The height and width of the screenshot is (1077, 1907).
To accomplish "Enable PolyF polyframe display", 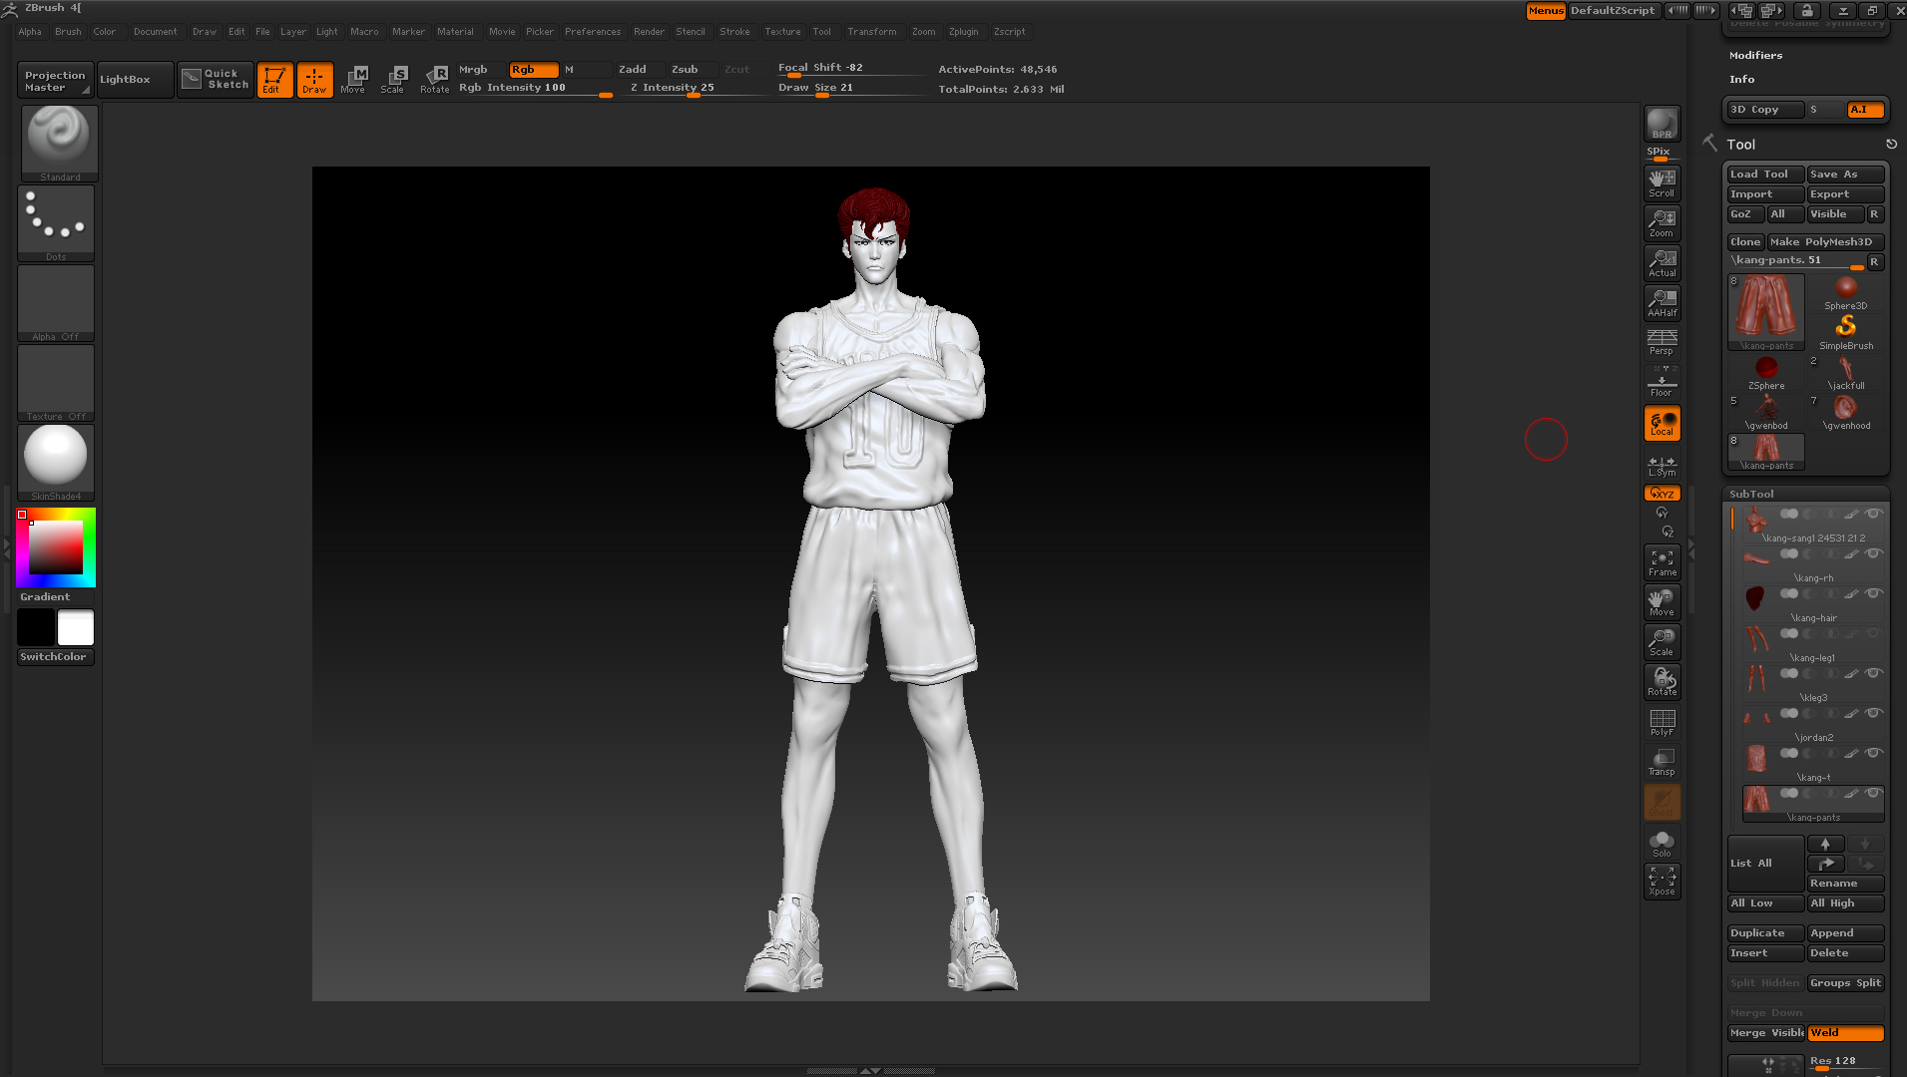I will click(1661, 721).
